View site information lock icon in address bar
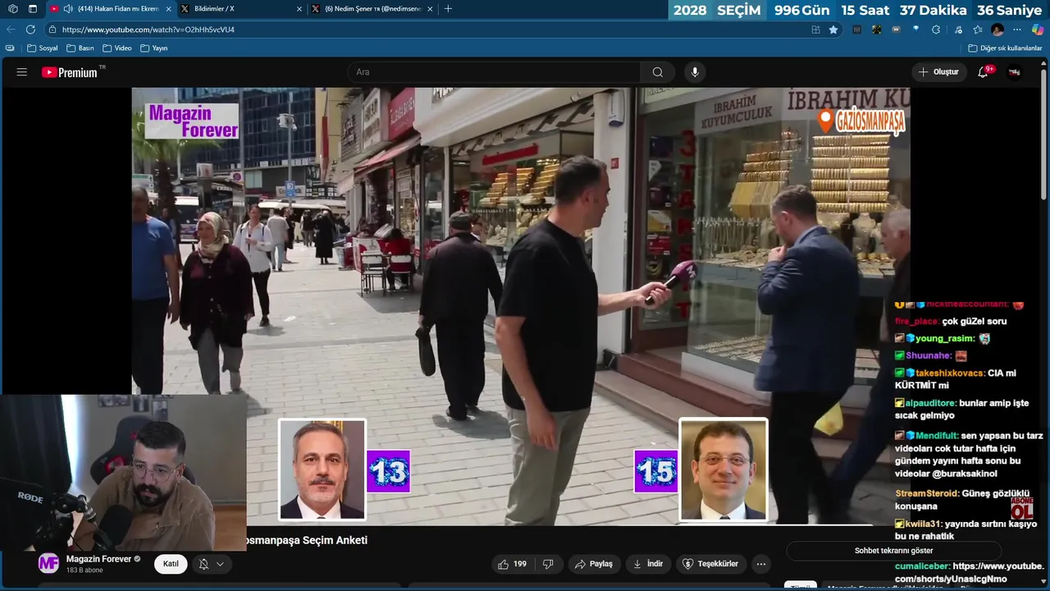The width and height of the screenshot is (1050, 591). pos(52,30)
